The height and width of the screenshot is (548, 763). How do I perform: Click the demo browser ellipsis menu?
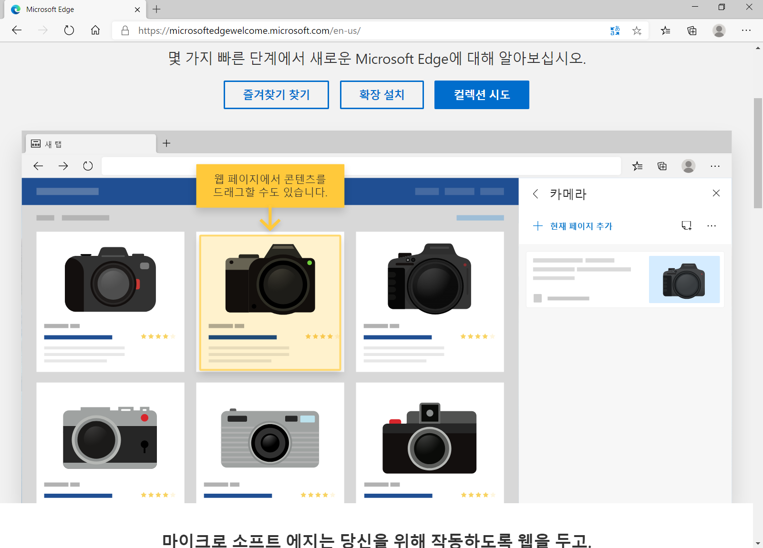tap(715, 166)
